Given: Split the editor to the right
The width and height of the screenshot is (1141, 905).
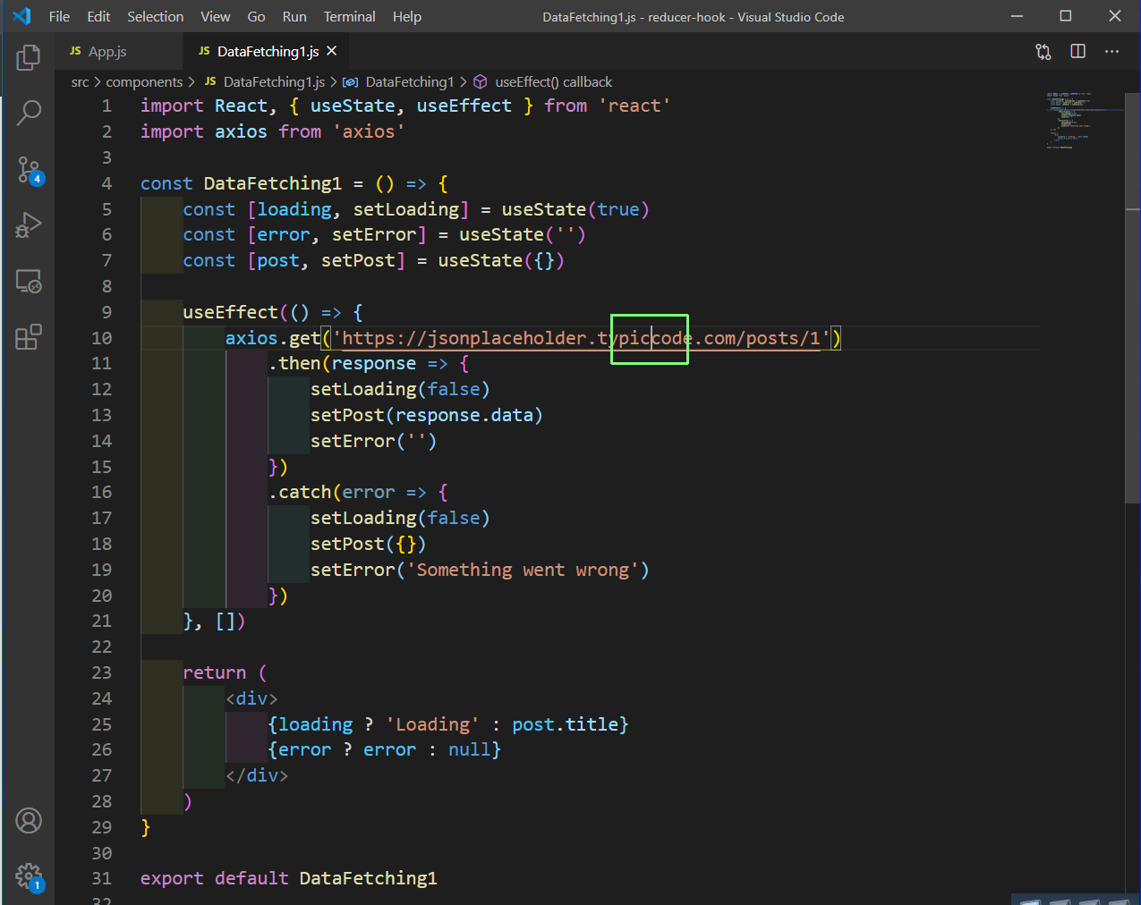Looking at the screenshot, I should [x=1078, y=52].
